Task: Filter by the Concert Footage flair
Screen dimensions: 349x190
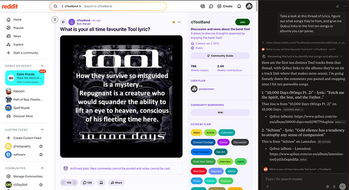Action: click(203, 142)
